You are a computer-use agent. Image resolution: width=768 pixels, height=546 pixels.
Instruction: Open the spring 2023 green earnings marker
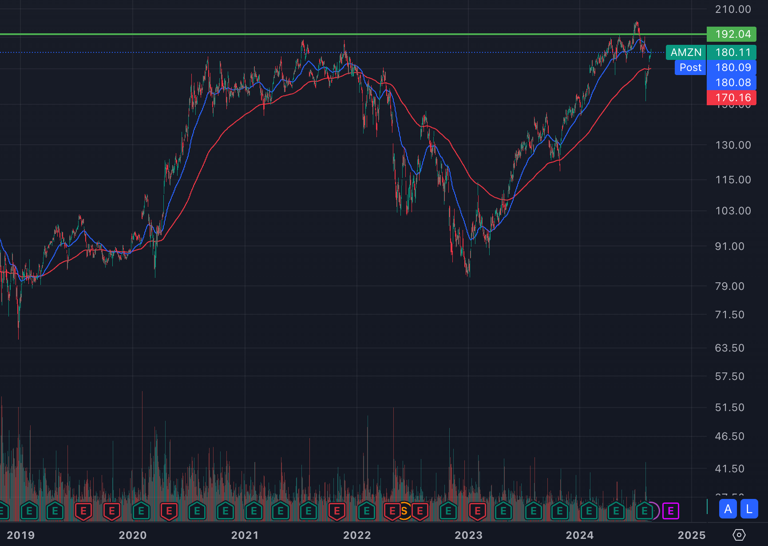[x=503, y=511]
